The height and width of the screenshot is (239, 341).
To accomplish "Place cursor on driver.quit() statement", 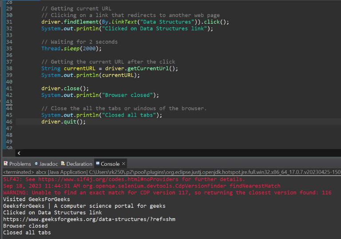I will tap(63, 121).
